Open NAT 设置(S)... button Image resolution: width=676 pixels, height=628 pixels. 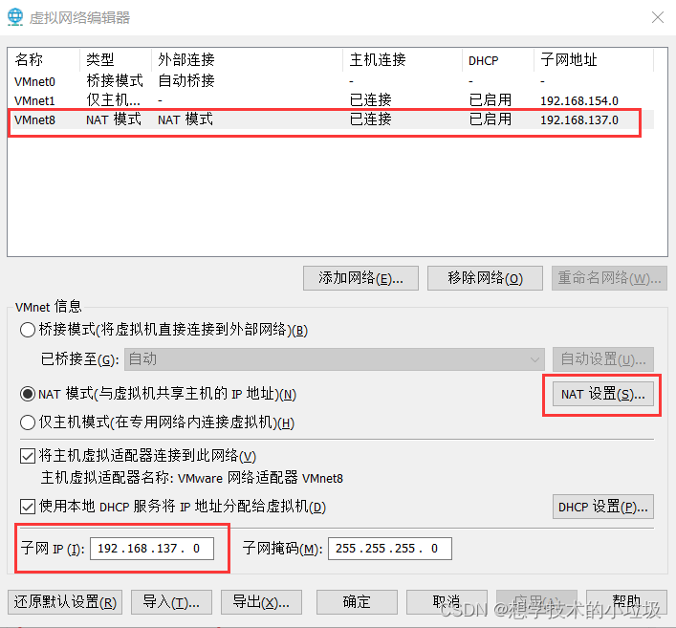(x=603, y=395)
